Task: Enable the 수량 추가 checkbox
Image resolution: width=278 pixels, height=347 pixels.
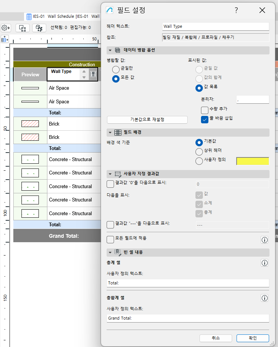Action: 205,110
